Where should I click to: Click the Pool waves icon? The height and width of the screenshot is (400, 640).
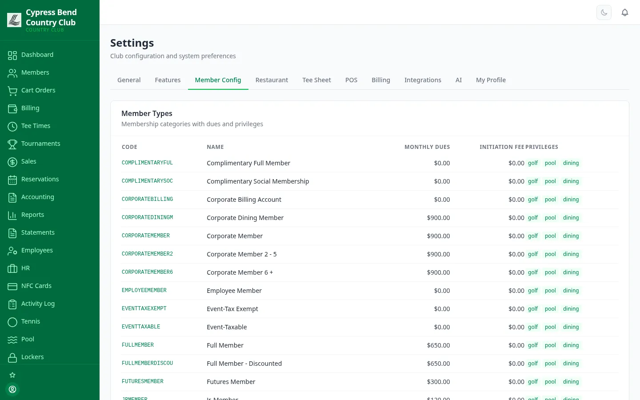click(12, 340)
